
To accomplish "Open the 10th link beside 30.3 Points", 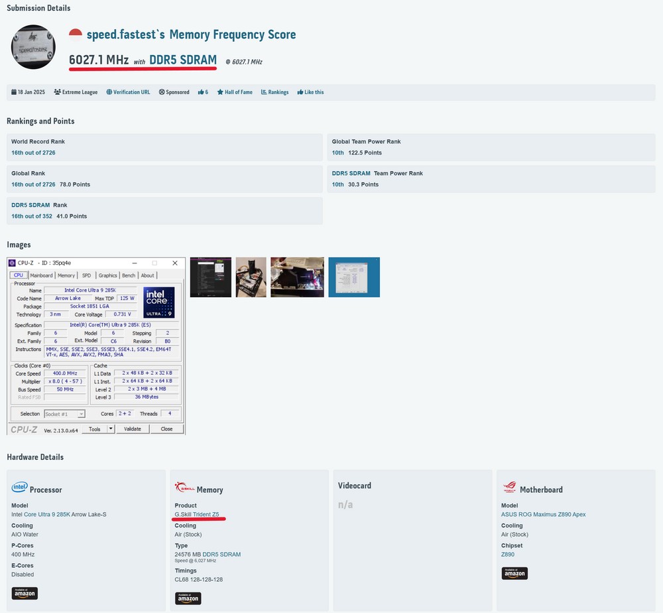I will click(338, 184).
